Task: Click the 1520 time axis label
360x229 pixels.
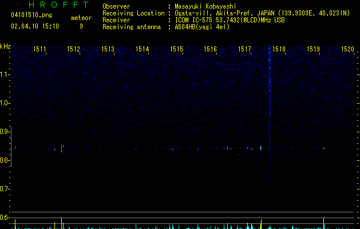Action: click(x=347, y=49)
